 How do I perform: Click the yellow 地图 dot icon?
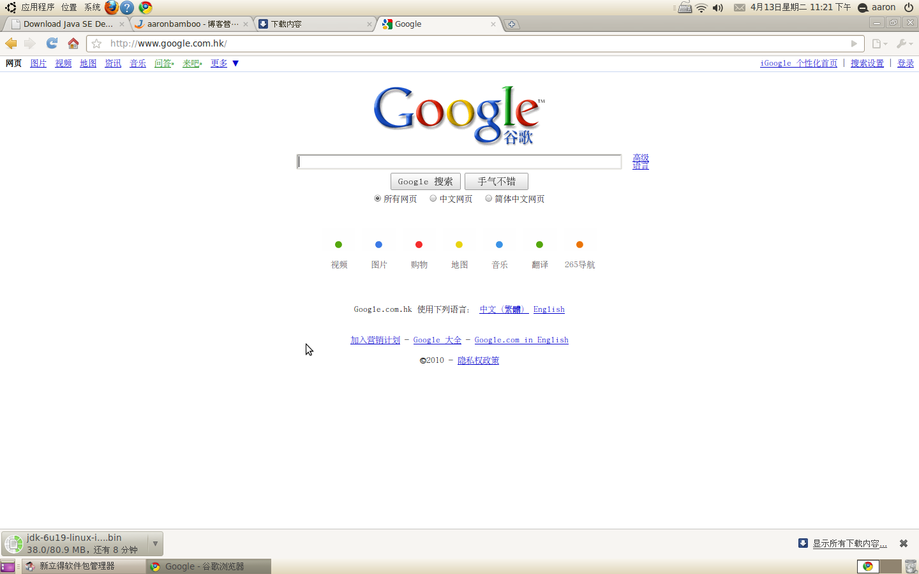[459, 245]
